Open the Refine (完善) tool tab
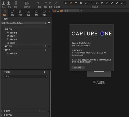The width and height of the screenshot is (129, 117). [x=44, y=13]
